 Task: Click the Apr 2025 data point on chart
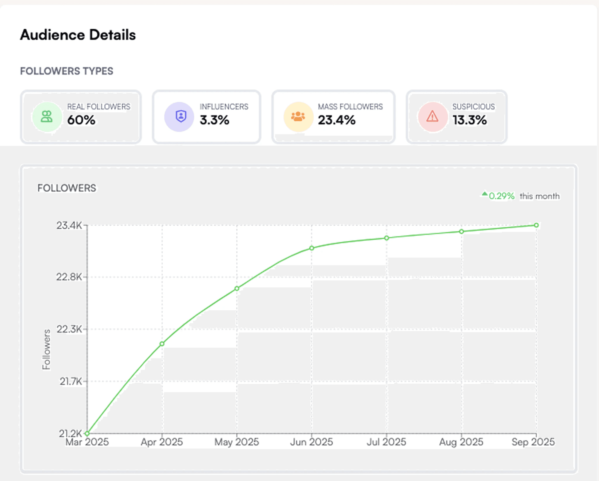point(162,344)
